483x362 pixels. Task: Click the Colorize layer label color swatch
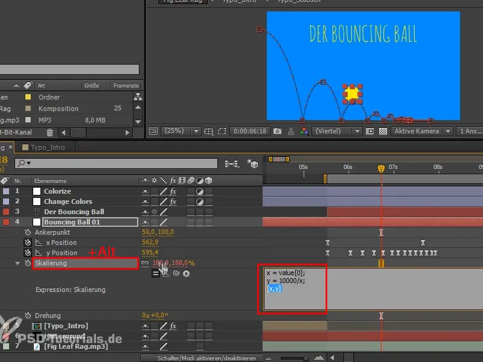coord(6,191)
